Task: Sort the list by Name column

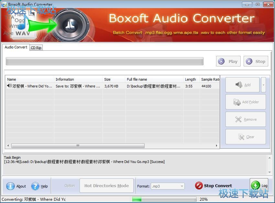Action: point(29,79)
